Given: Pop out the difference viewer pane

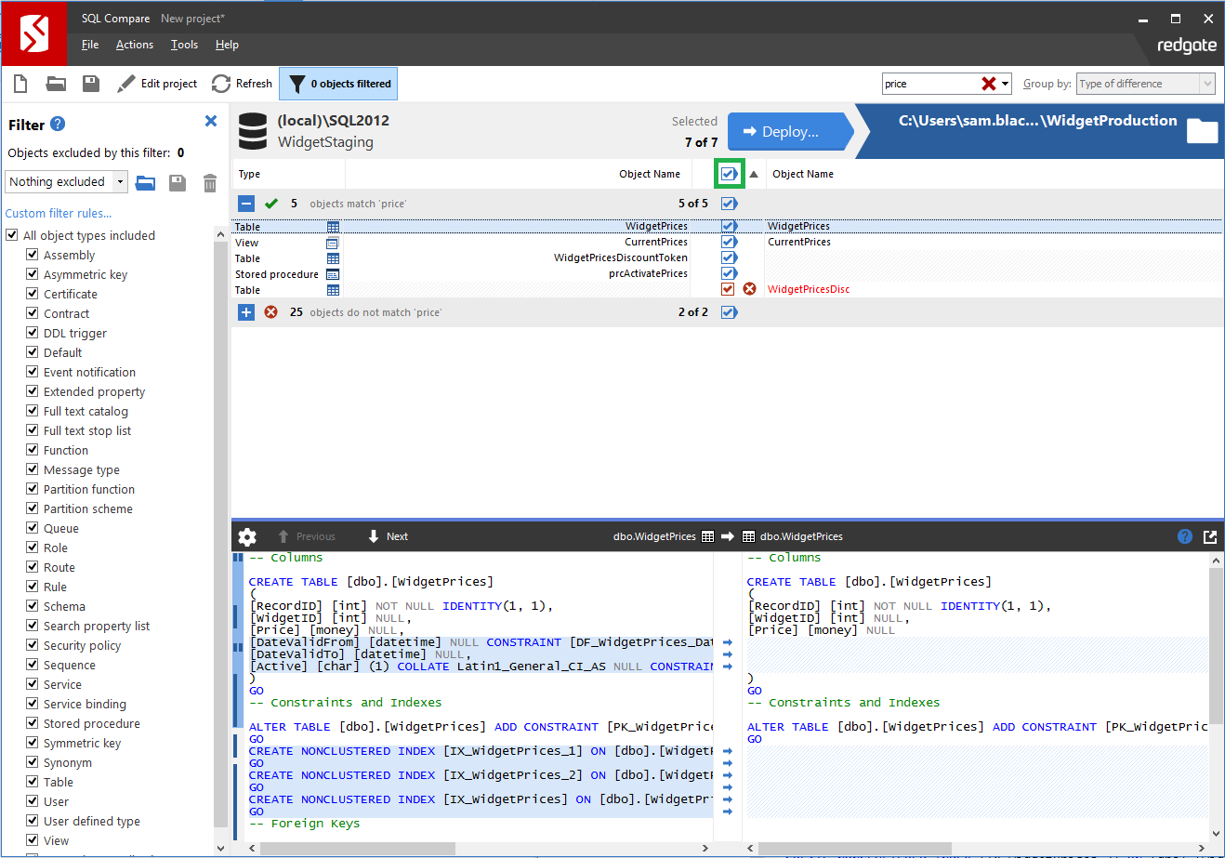Looking at the screenshot, I should (x=1209, y=536).
